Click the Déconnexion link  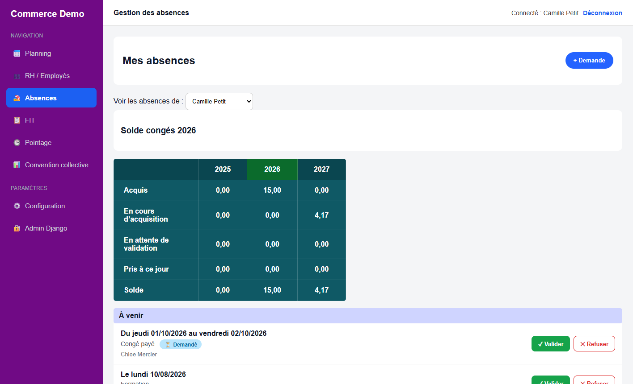coord(603,13)
